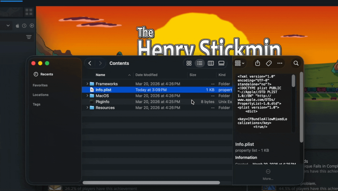The image size is (338, 191).
Task: Click the macOS filter icon in Steam
Action: pos(17,26)
